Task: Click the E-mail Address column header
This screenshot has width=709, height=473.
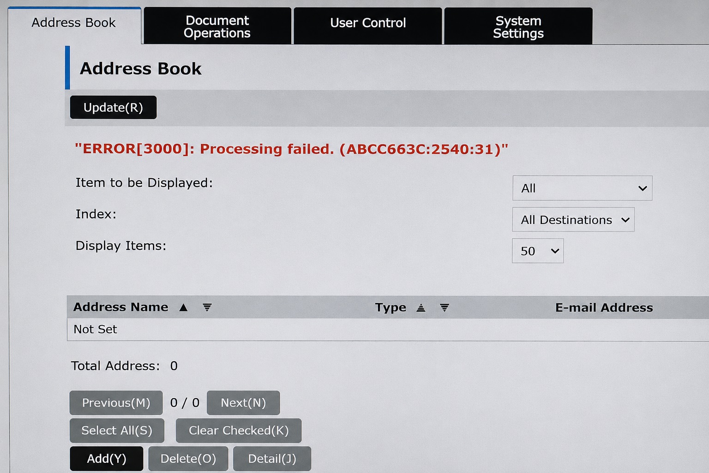Action: click(604, 308)
